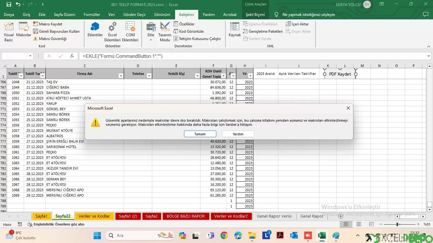The height and width of the screenshot is (243, 433).
Task: Open the KDV Dahil Genel Toplam filter dropdown
Action: pos(223,76)
